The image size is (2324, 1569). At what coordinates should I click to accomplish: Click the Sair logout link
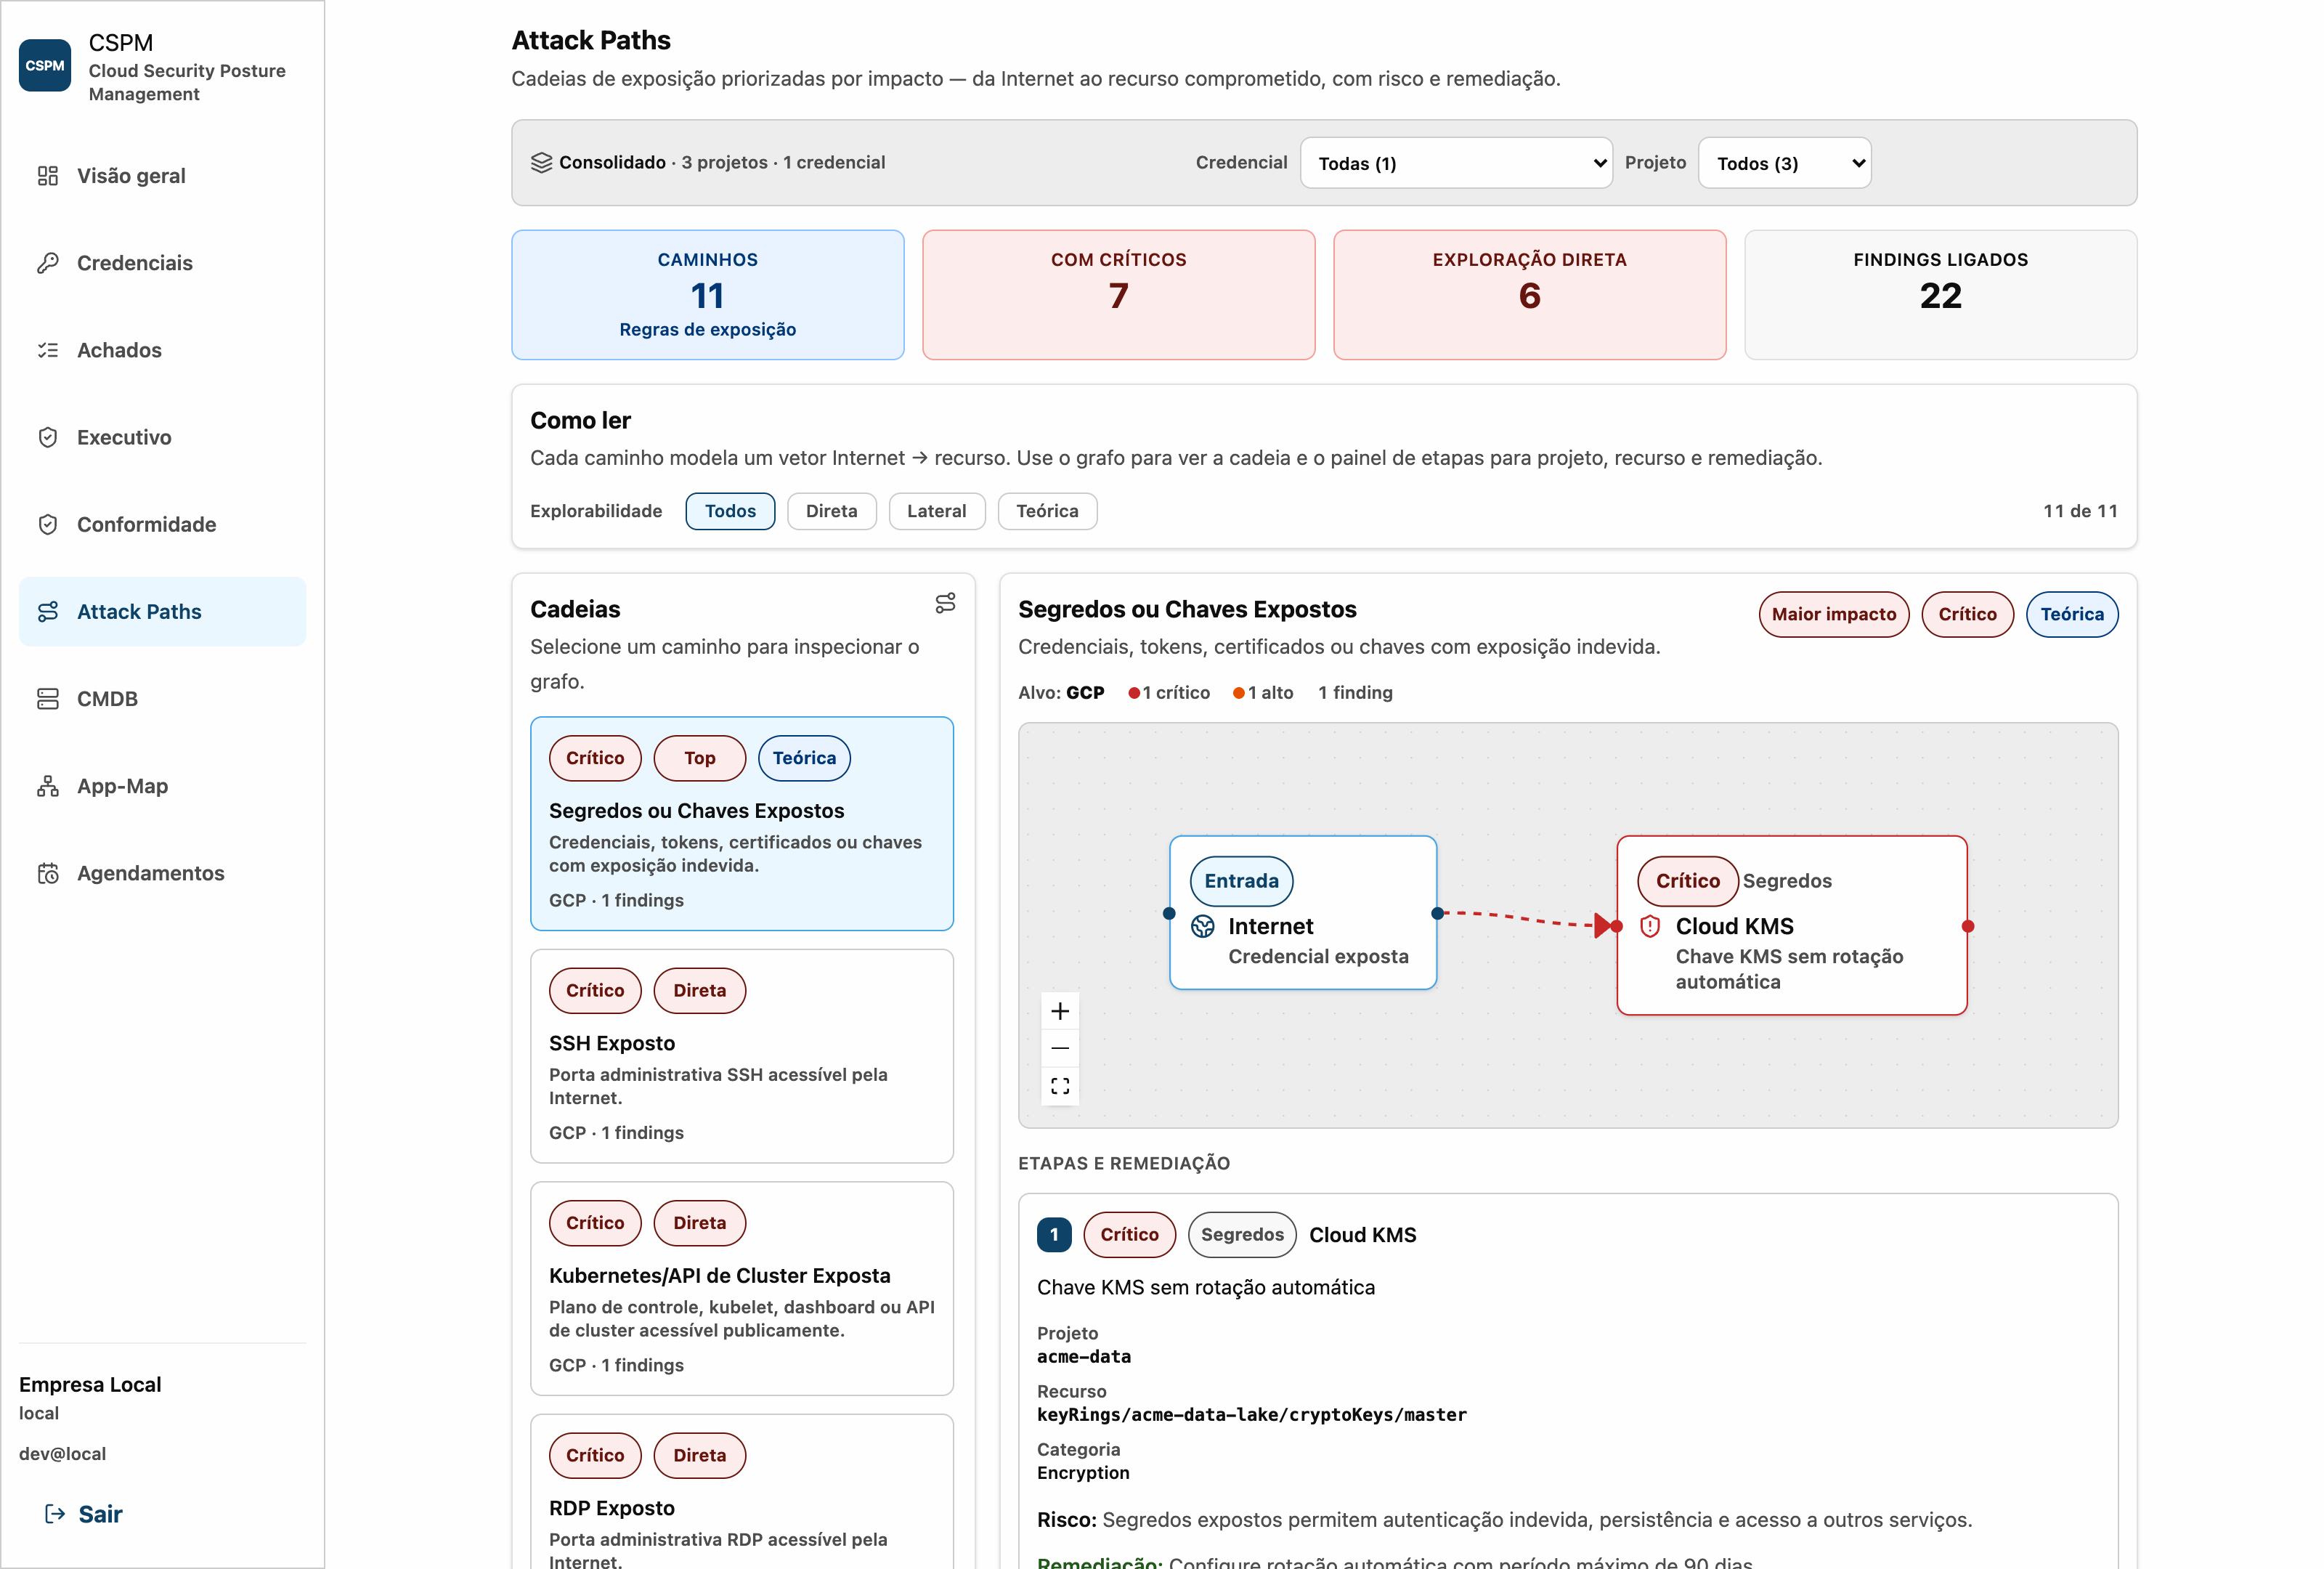pyautogui.click(x=84, y=1514)
